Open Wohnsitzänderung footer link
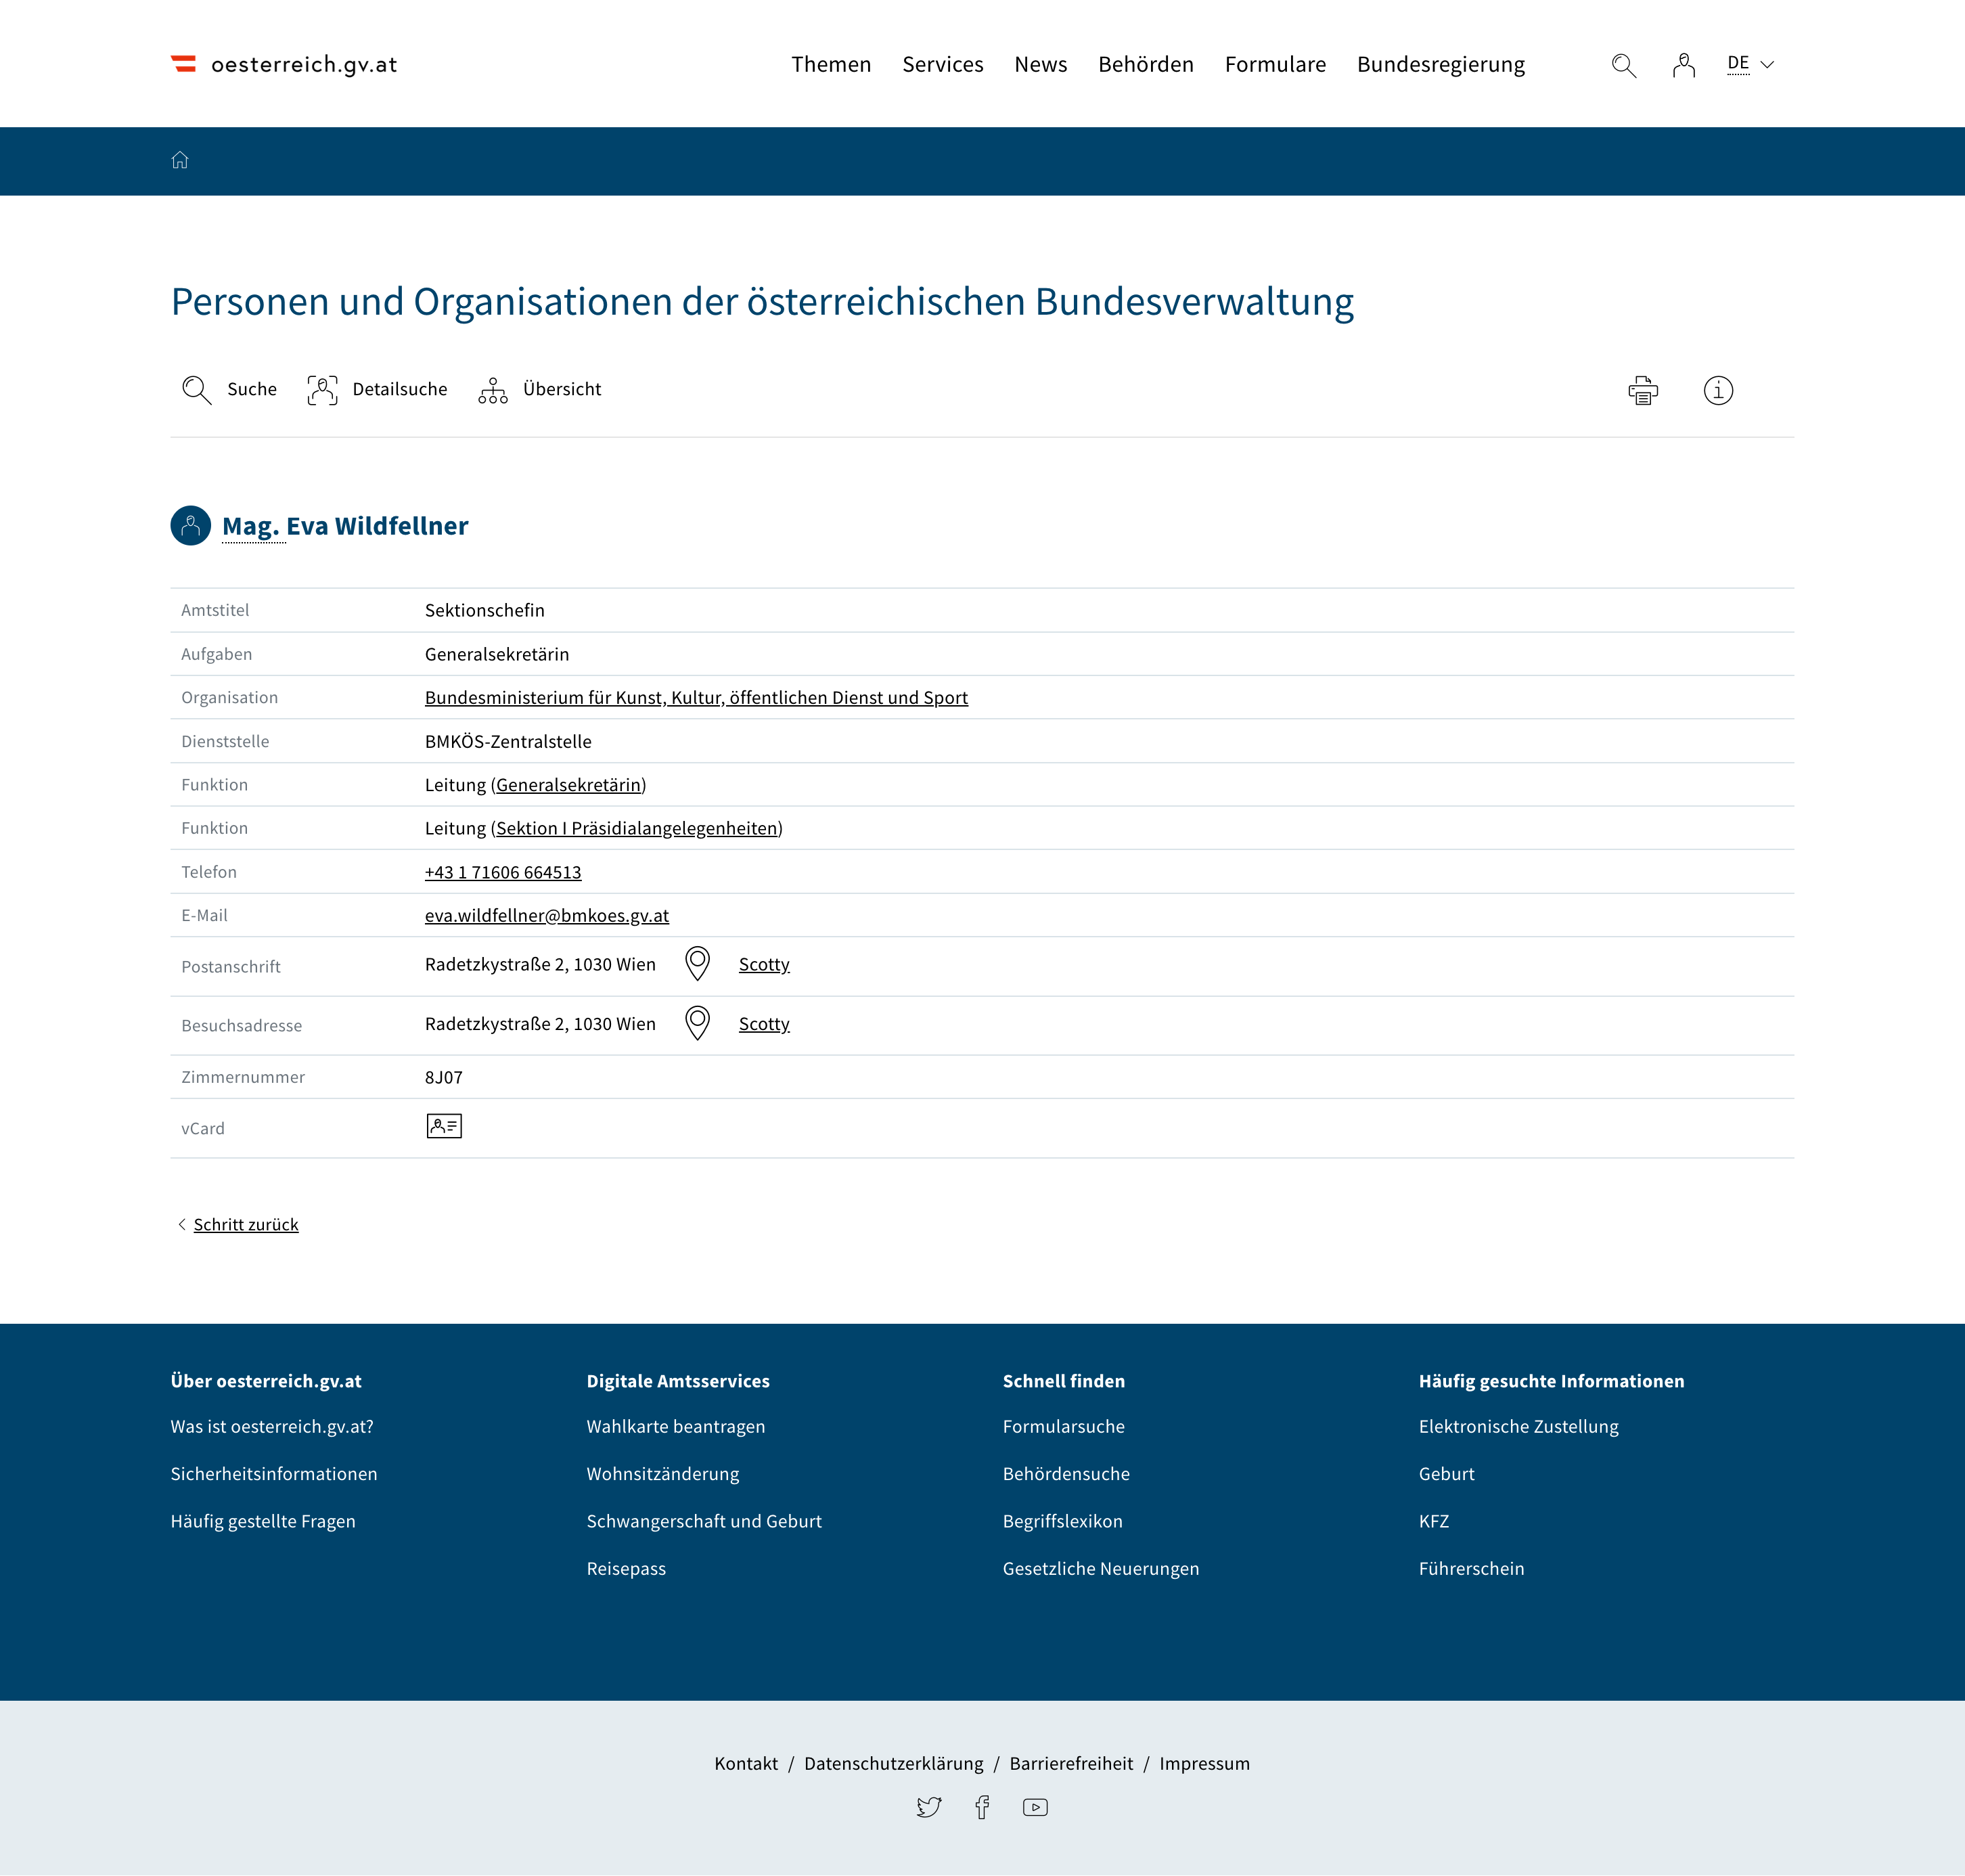 [x=663, y=1473]
